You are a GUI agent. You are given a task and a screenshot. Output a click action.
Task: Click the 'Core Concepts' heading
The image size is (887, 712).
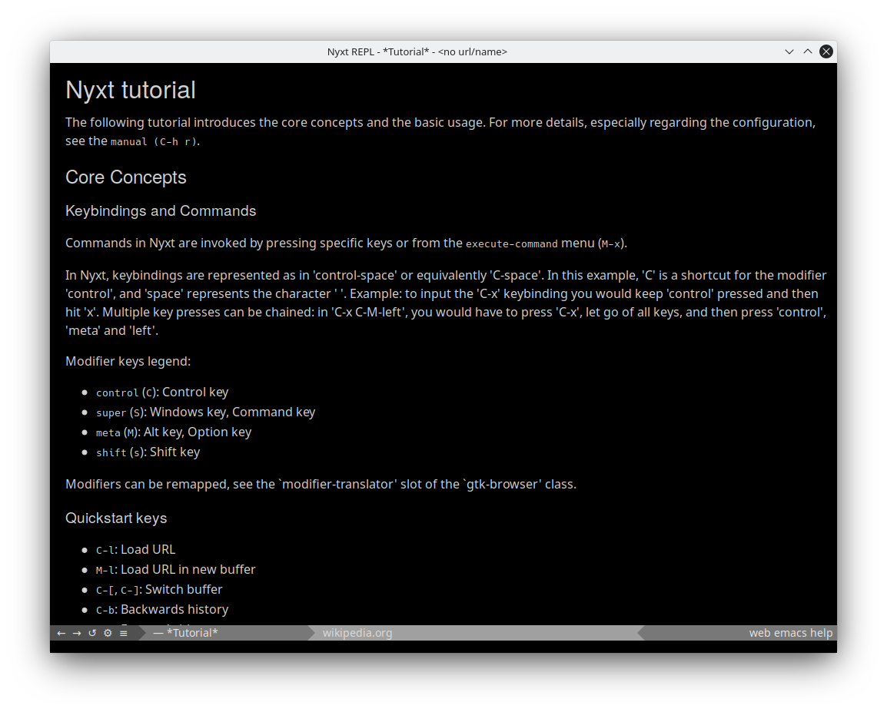click(x=125, y=177)
